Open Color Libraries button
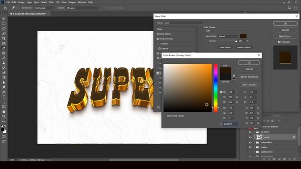The image size is (301, 169). click(249, 84)
